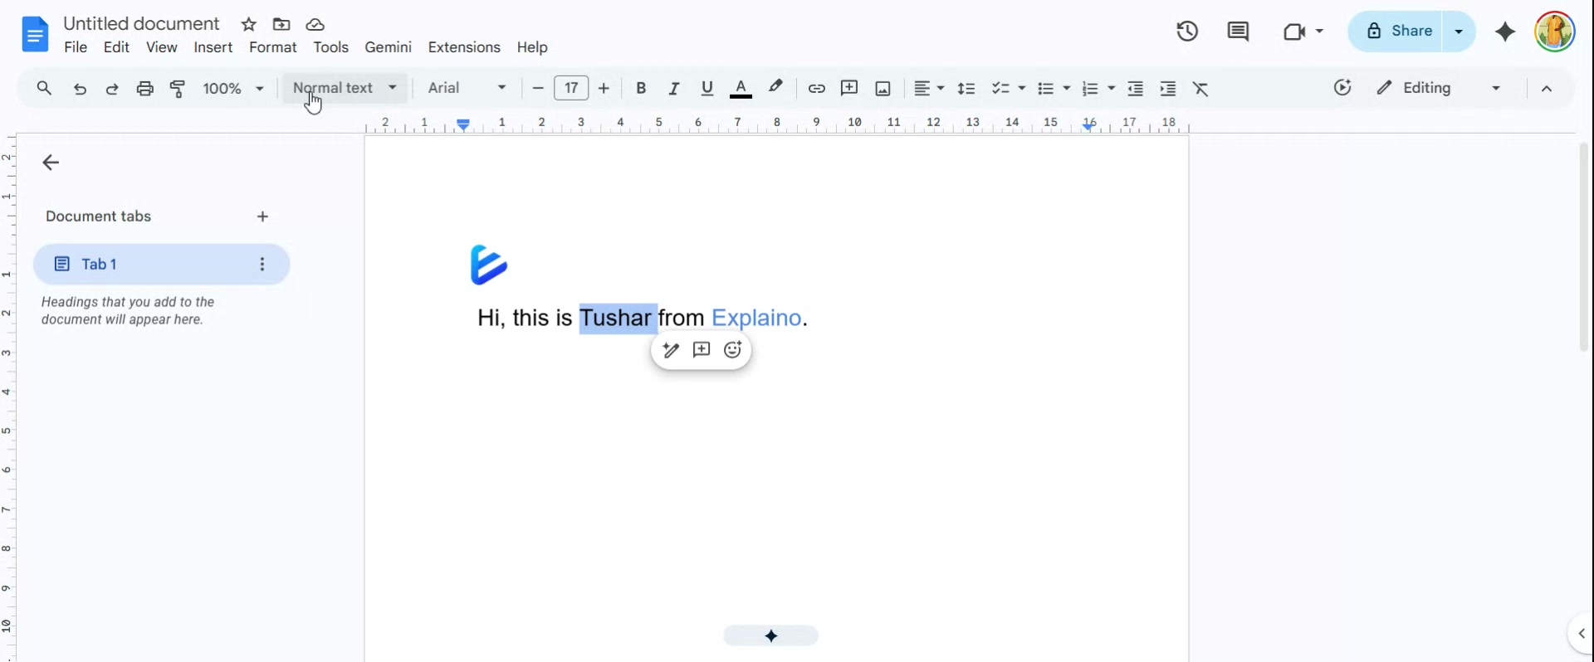Open line and paragraph spacing

966,89
